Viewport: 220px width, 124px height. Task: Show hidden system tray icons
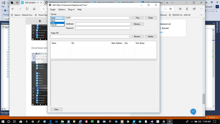tap(192, 121)
